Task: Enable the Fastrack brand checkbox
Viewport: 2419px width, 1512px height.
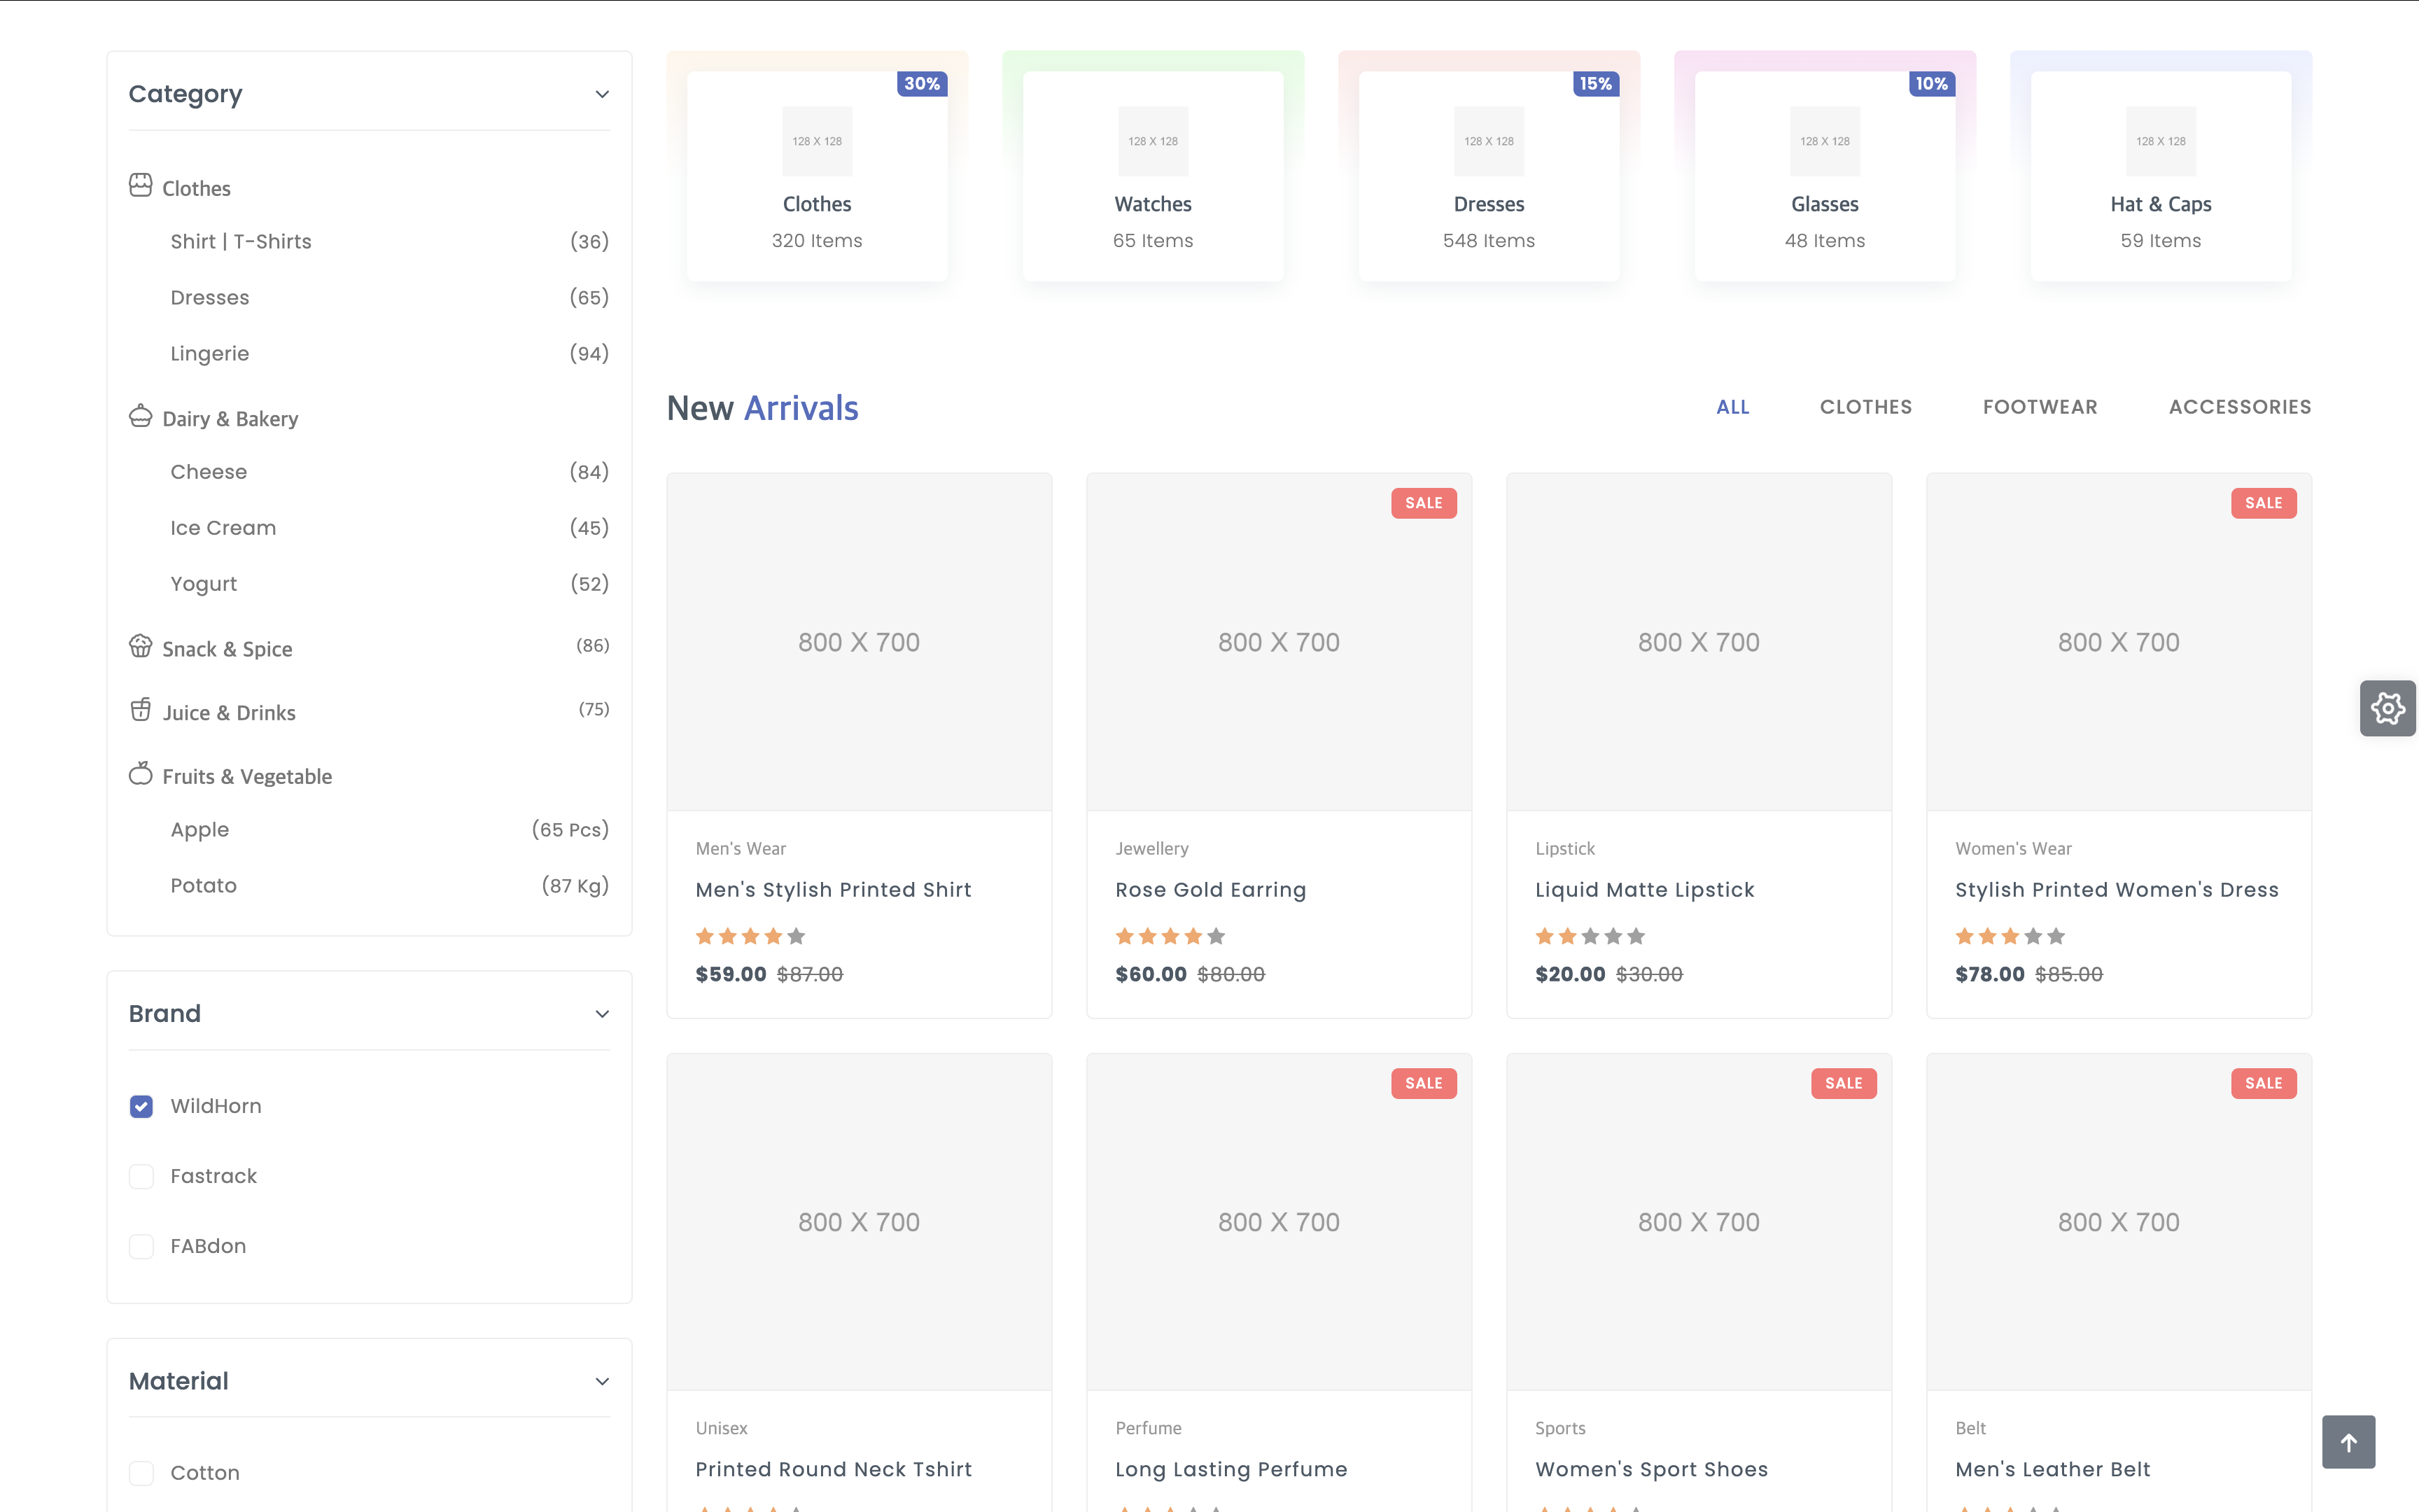Action: tap(141, 1176)
